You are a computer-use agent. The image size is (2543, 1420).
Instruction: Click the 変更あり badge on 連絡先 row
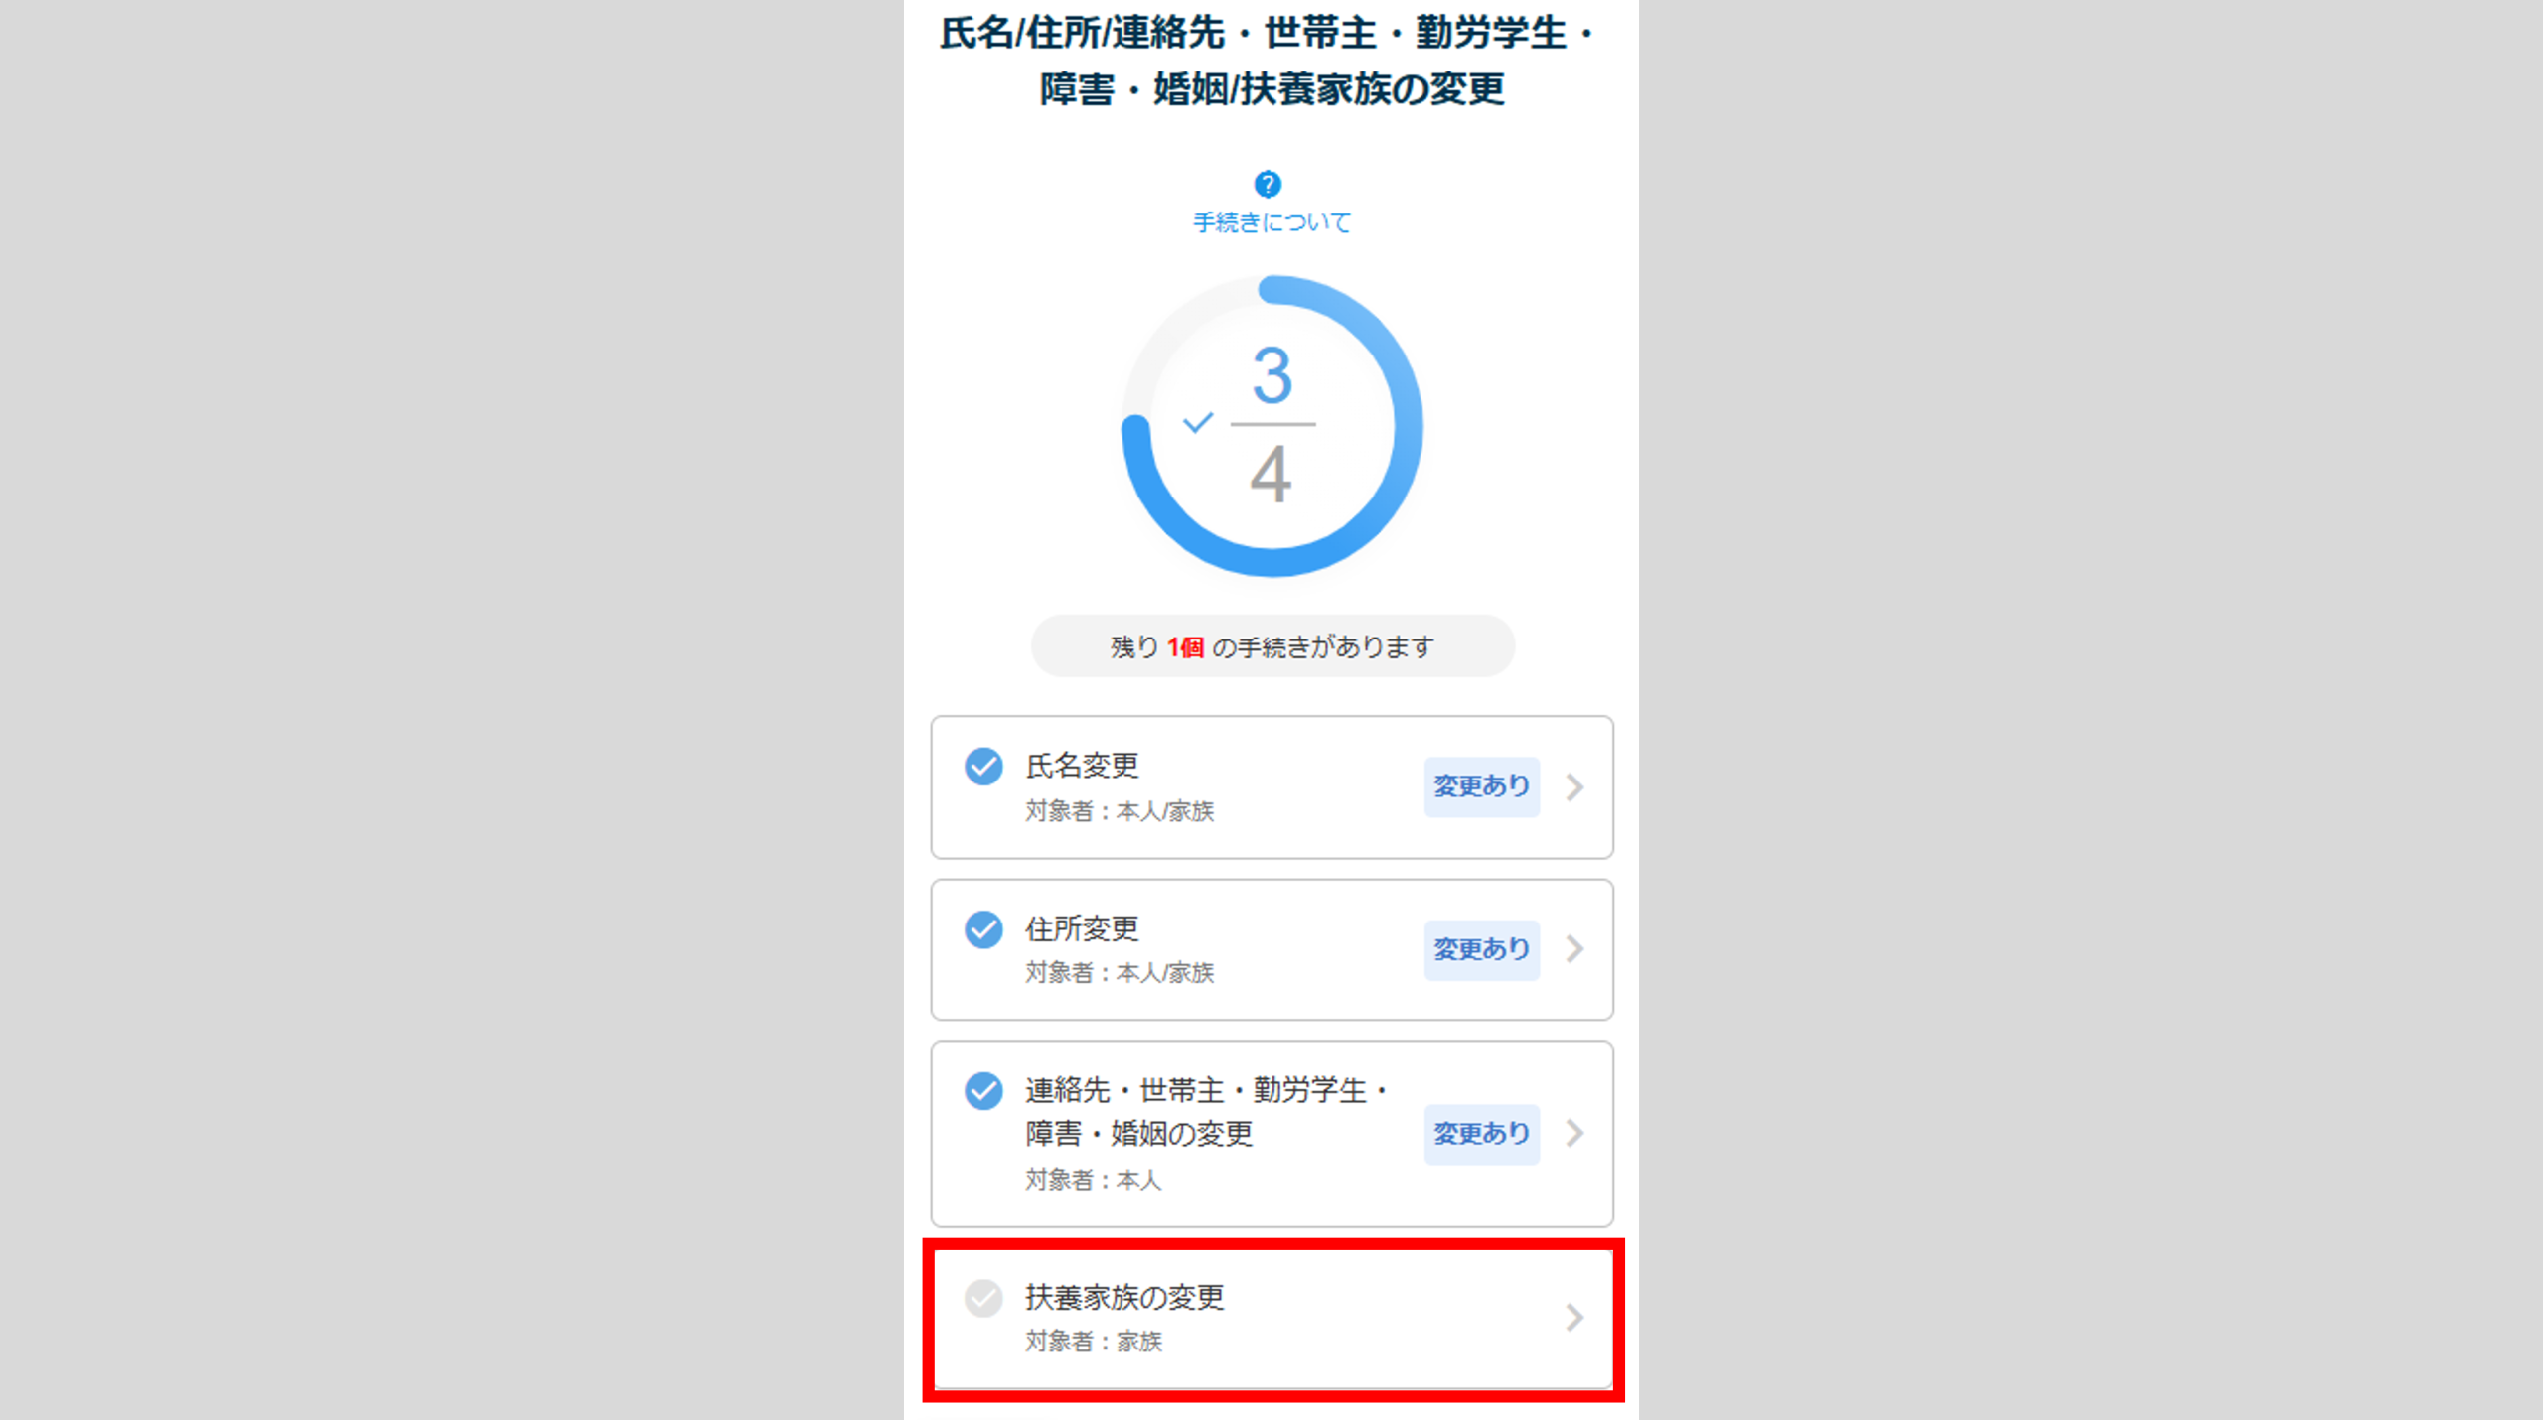tap(1481, 1133)
